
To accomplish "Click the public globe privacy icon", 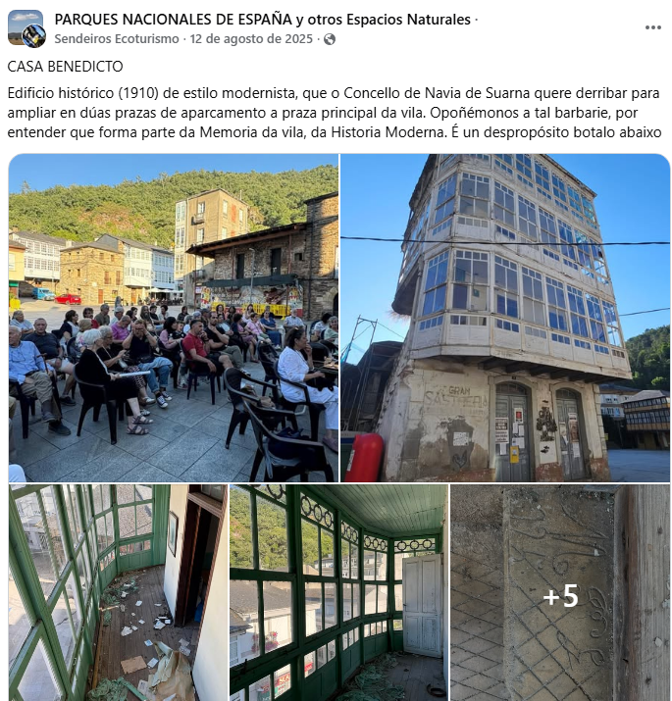I will pyautogui.click(x=330, y=39).
